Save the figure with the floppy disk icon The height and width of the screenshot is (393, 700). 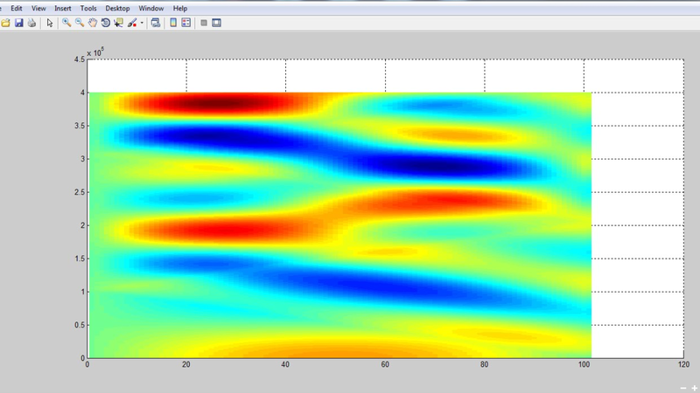pos(18,23)
